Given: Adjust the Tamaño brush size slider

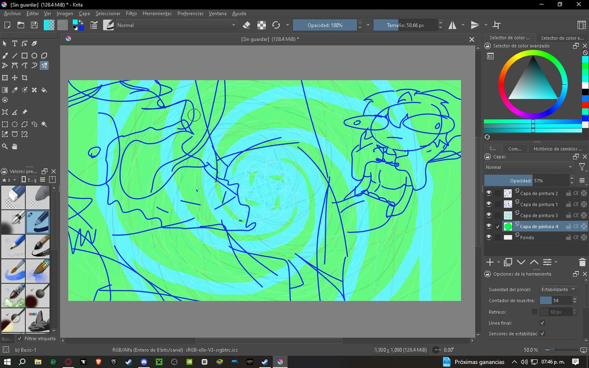Looking at the screenshot, I should pos(405,25).
